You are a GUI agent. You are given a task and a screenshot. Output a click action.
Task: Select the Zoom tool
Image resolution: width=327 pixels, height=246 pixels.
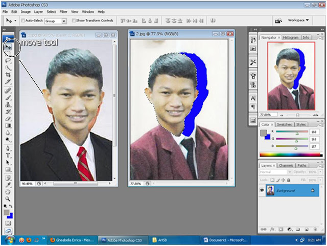pyautogui.click(x=8, y=198)
